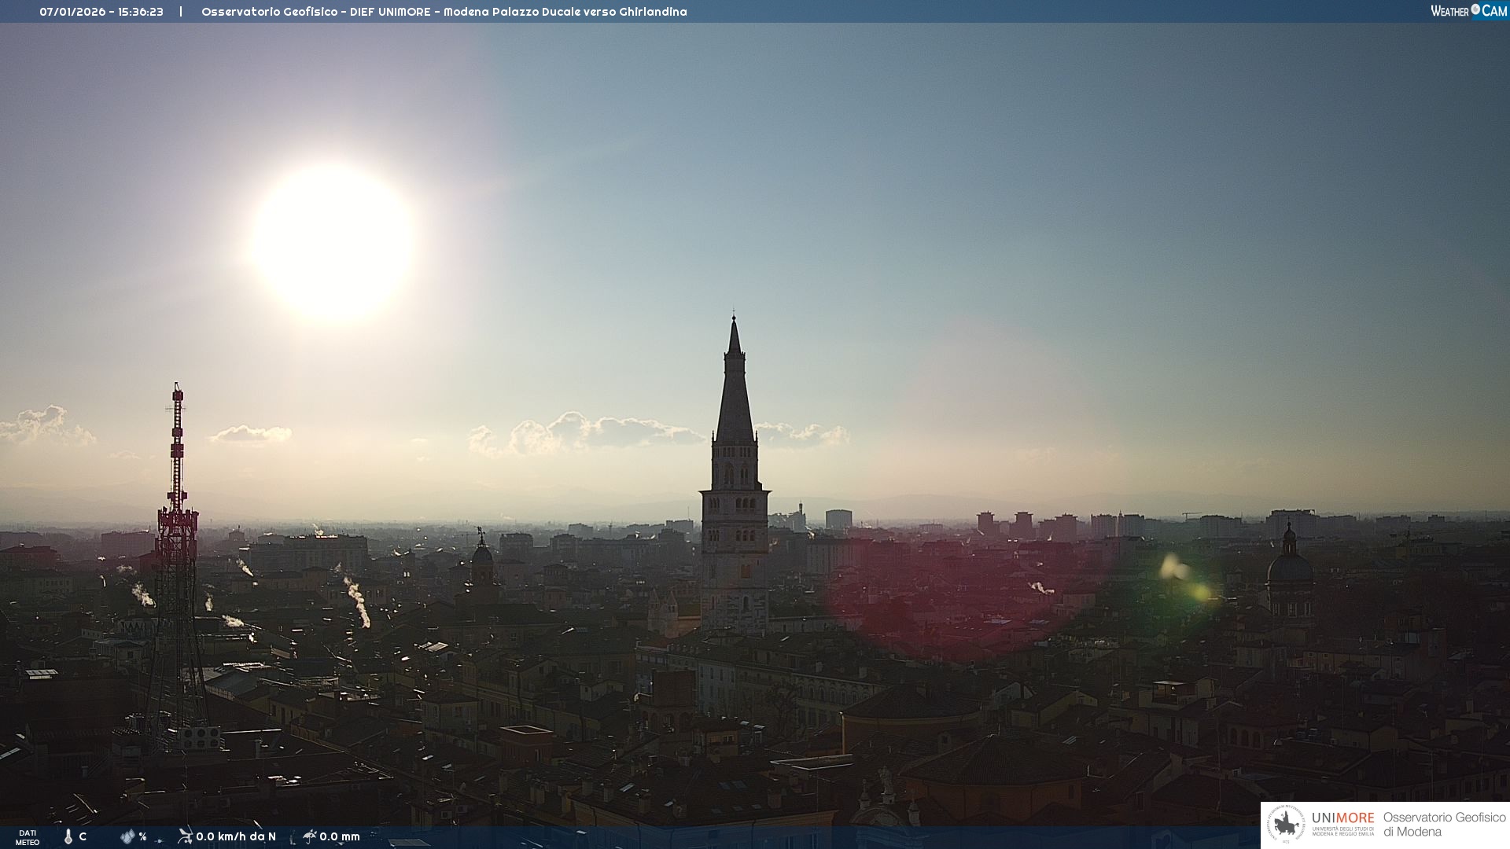
Task: Click the Osservatorio Geofisico di Modena caption
Action: pyautogui.click(x=1444, y=824)
